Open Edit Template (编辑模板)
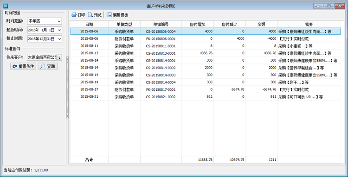 (117, 15)
